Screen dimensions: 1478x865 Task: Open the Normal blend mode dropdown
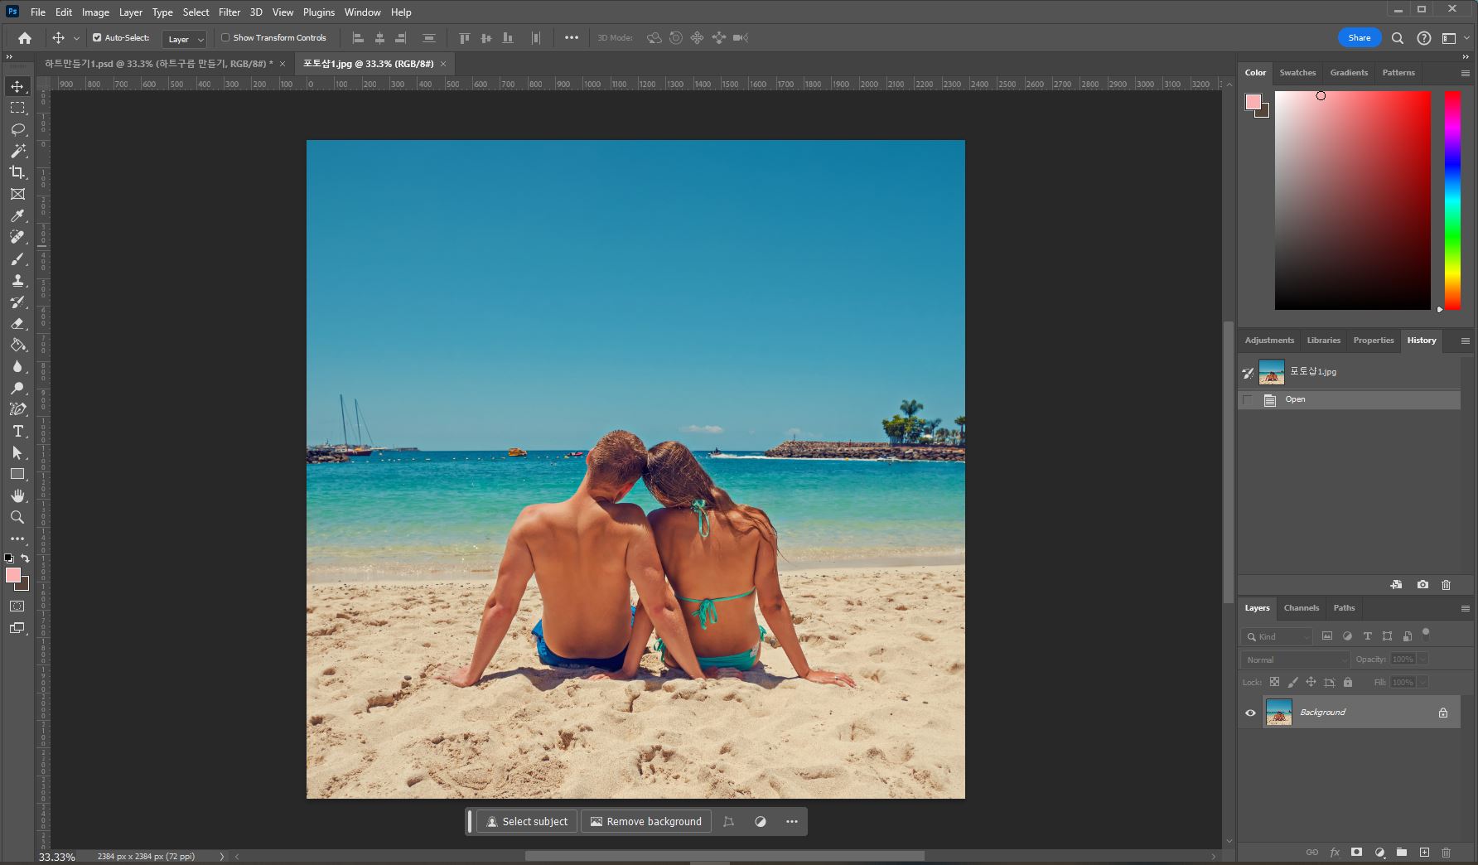(x=1296, y=660)
